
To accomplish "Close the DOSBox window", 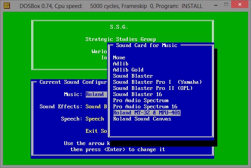I will coord(240,5).
